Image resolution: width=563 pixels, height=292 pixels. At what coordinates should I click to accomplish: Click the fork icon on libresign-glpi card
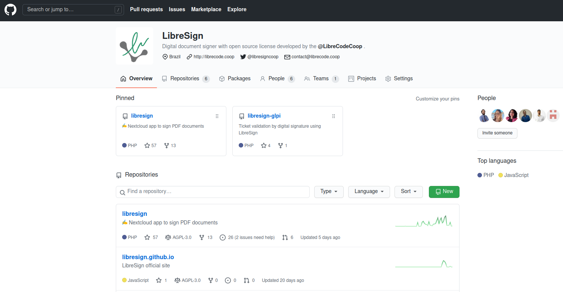pyautogui.click(x=281, y=146)
